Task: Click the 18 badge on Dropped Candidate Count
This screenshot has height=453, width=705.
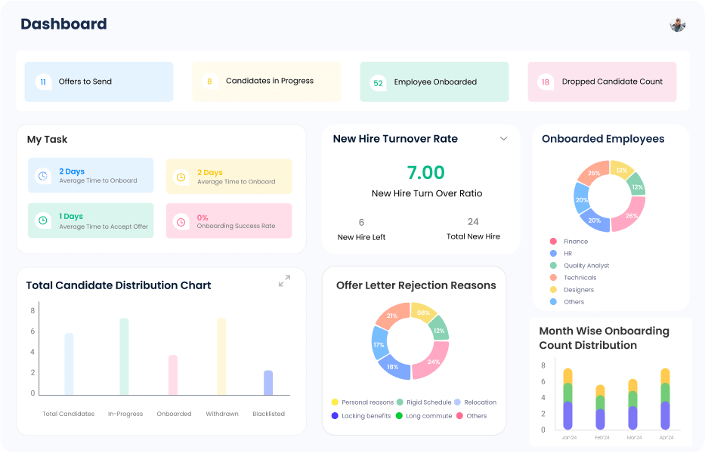Action: (x=545, y=82)
